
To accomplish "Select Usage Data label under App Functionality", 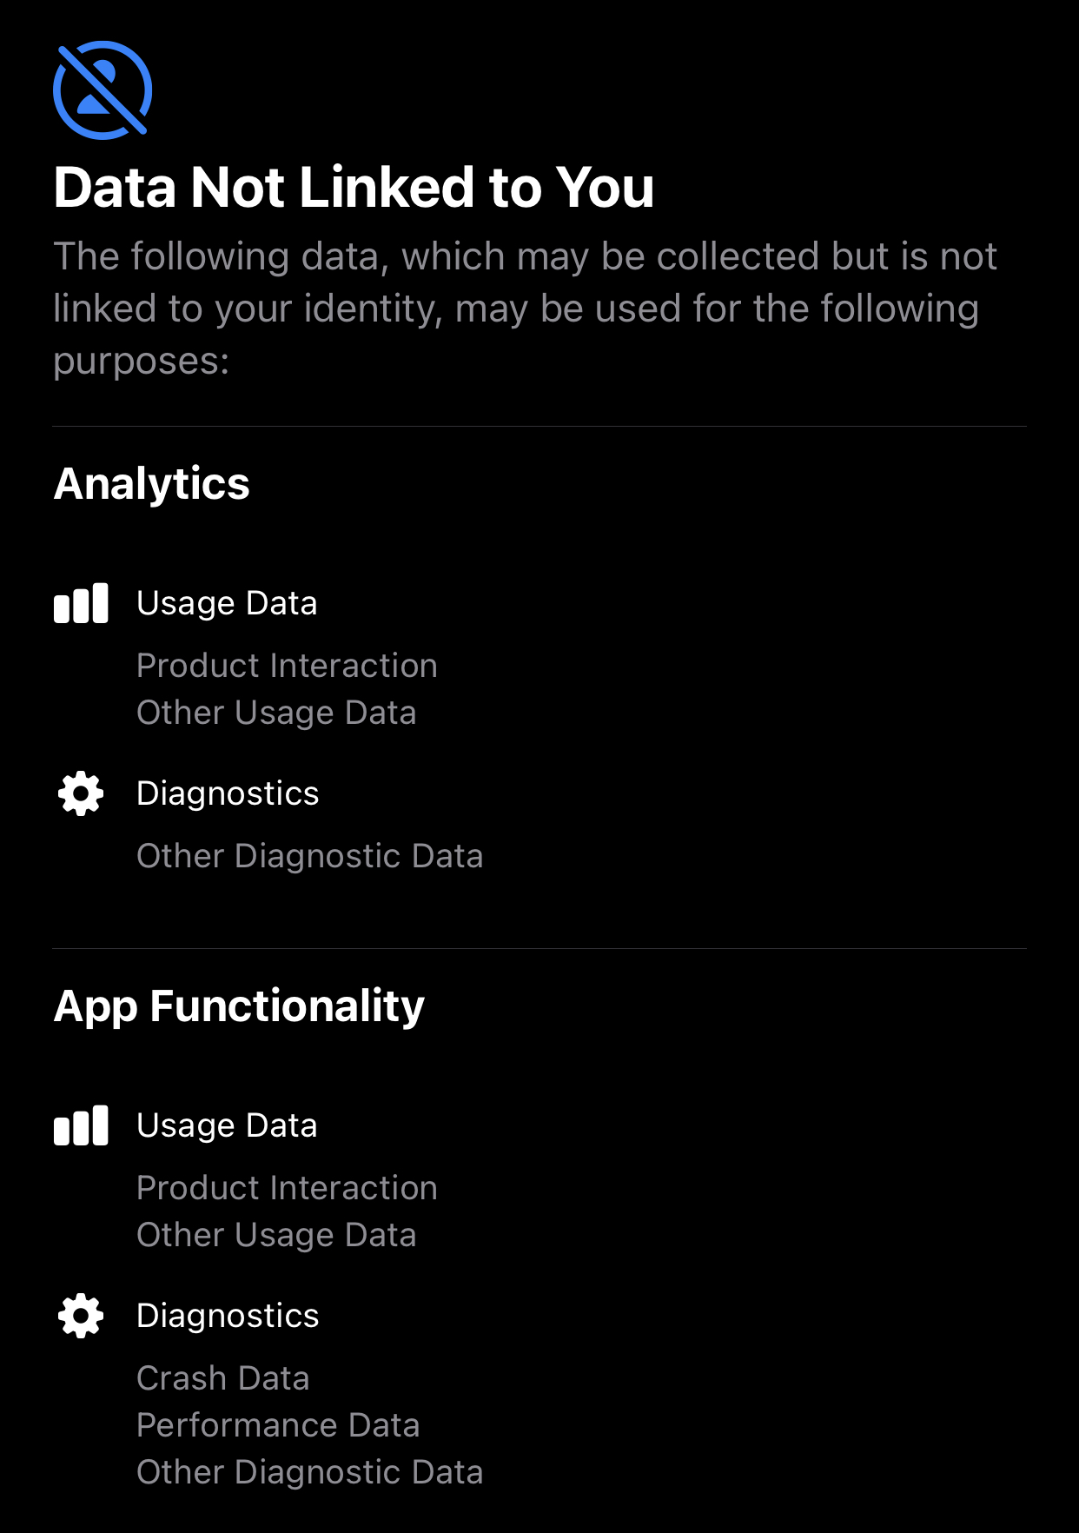I will pos(227,1125).
